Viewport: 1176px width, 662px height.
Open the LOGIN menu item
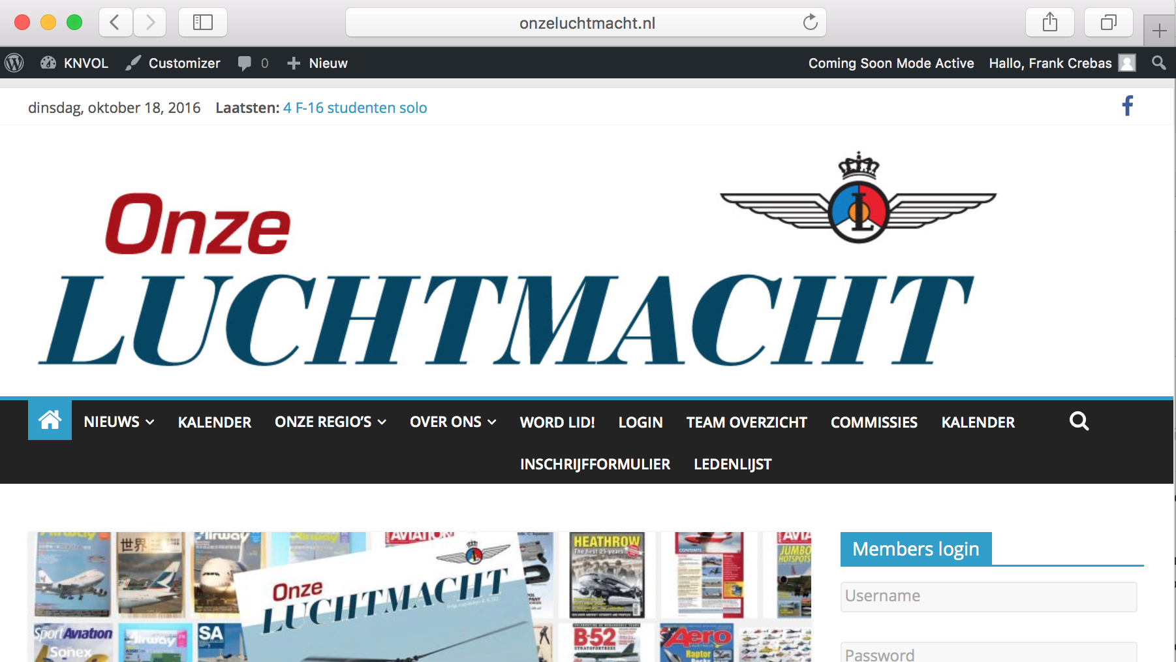tap(640, 422)
